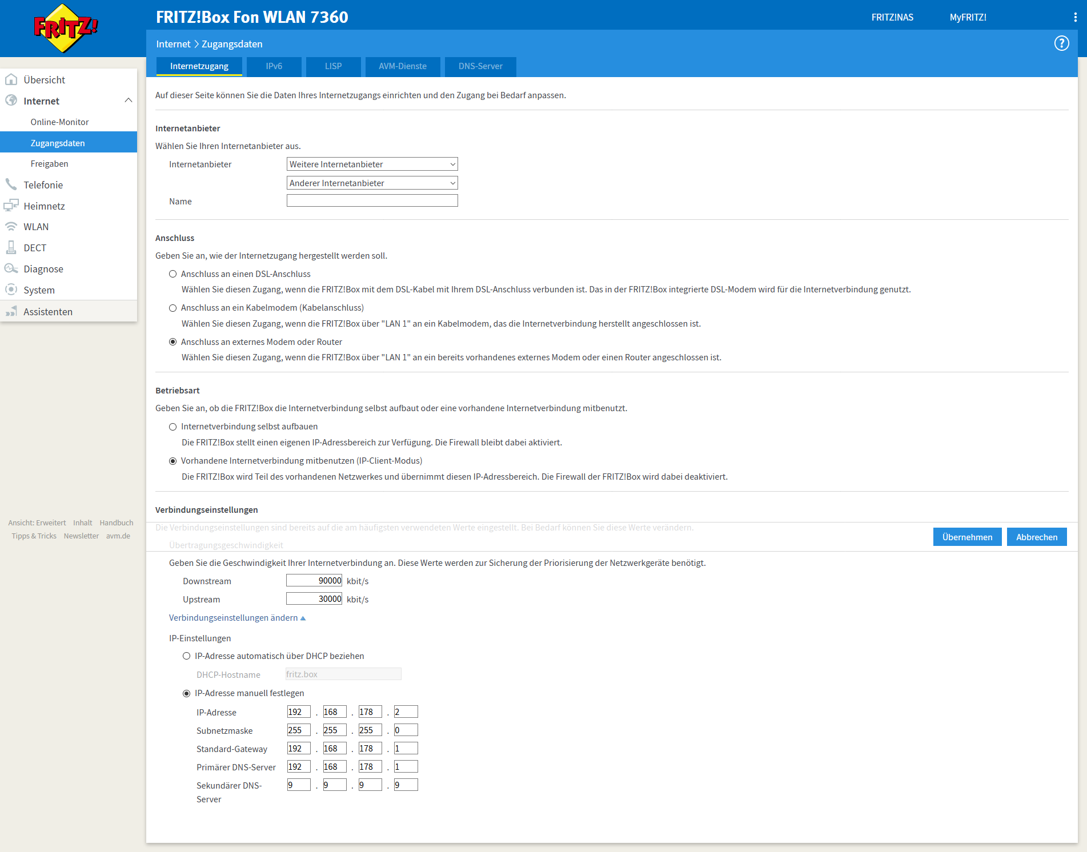
Task: Switch to the Internetzugang tab
Action: (x=199, y=66)
